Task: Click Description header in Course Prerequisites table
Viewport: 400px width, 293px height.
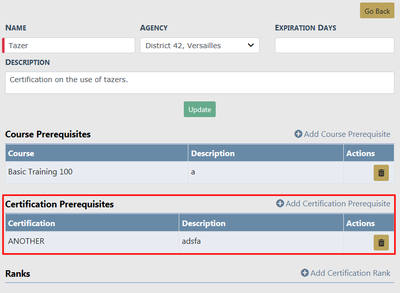Action: tap(213, 154)
